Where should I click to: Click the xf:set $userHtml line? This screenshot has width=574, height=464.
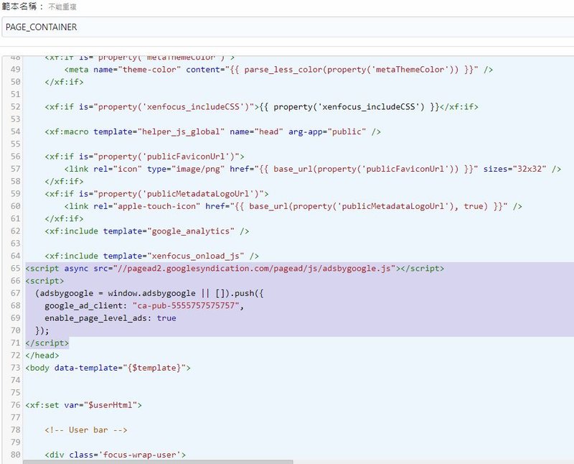click(x=83, y=405)
